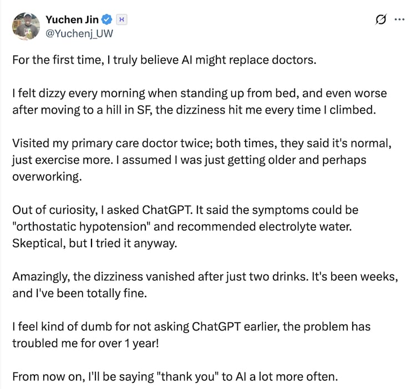Click the sentence about AI replacing doctors

click(x=164, y=60)
